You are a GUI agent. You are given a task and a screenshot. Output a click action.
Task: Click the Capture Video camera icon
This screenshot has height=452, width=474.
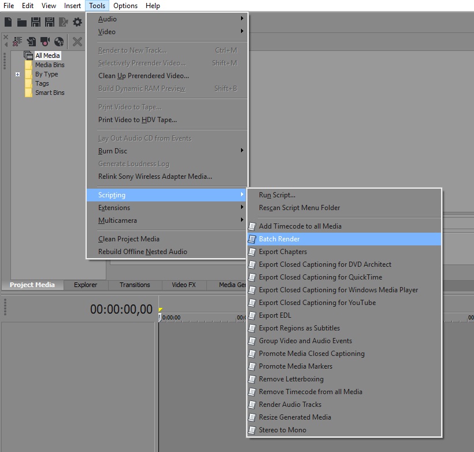(45, 42)
